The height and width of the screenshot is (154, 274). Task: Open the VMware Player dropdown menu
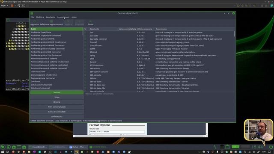pyautogui.click(x=4, y=6)
